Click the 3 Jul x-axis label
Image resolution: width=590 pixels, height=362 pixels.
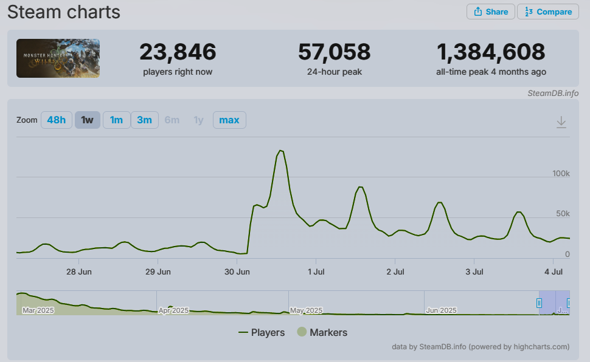(x=474, y=271)
